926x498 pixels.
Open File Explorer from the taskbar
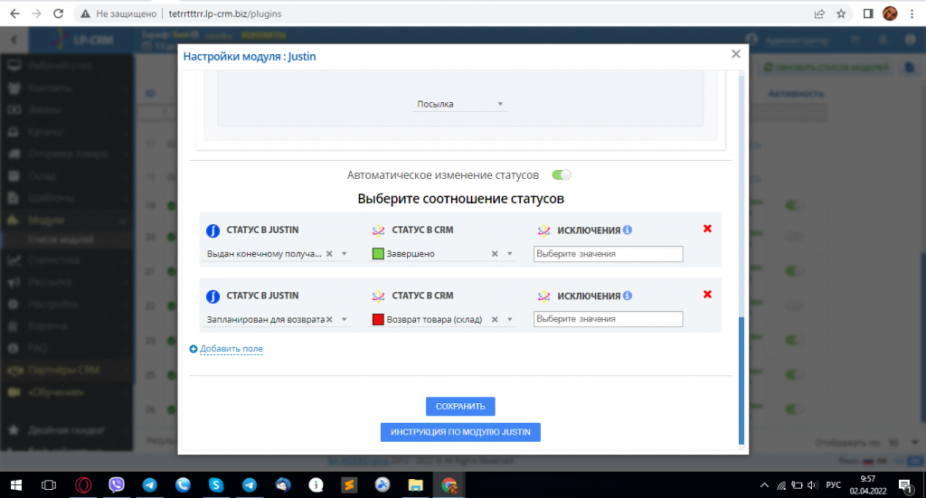tap(415, 485)
